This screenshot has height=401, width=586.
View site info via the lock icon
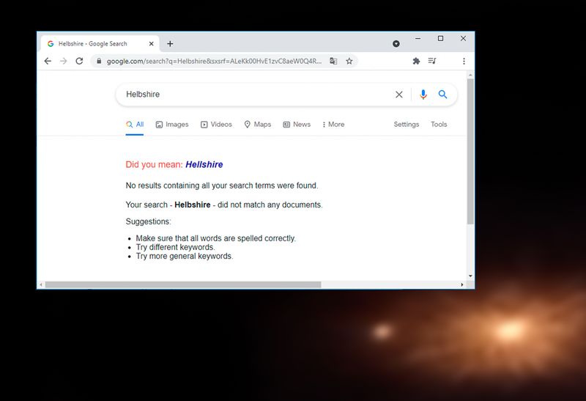click(x=99, y=61)
